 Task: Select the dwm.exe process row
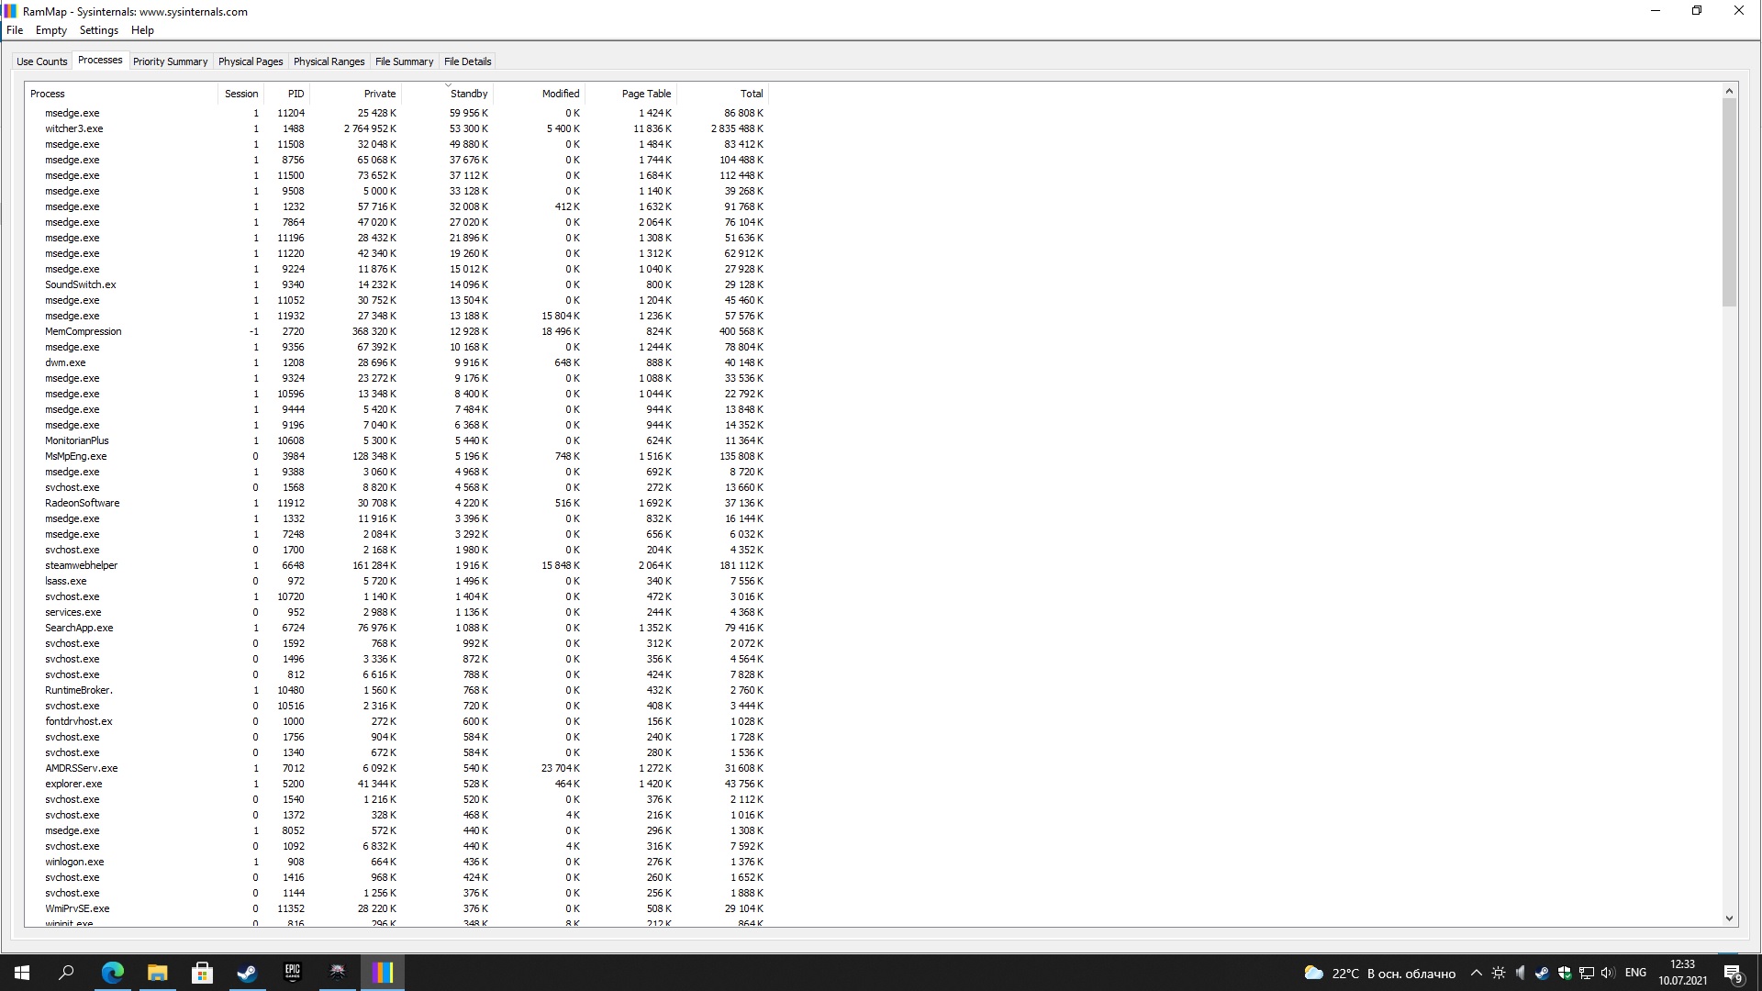tap(396, 362)
